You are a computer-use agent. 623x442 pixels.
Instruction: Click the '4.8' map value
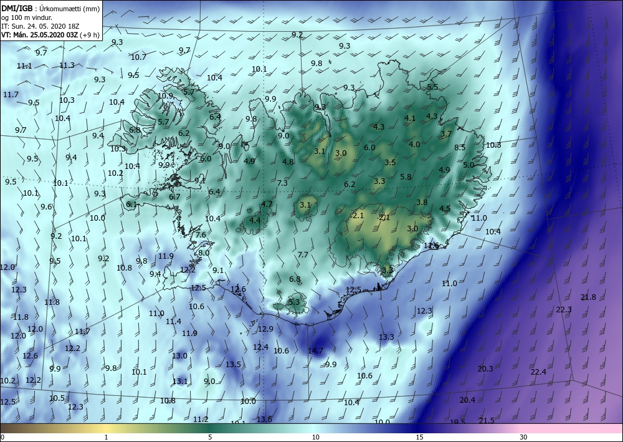[288, 161]
